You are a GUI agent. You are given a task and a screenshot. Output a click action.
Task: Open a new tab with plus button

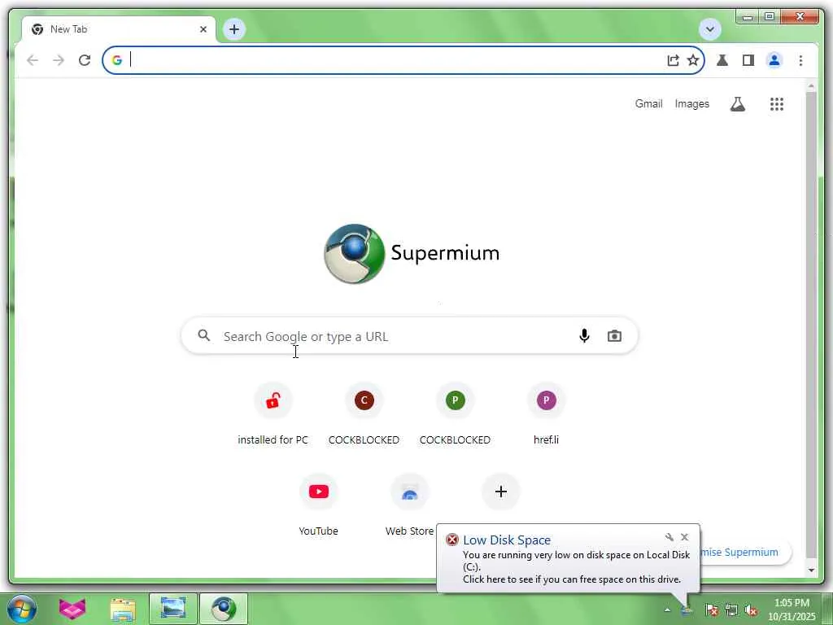point(234,29)
